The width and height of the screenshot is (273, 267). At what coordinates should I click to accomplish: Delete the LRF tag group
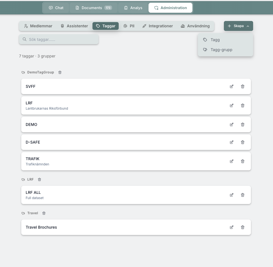click(39, 179)
